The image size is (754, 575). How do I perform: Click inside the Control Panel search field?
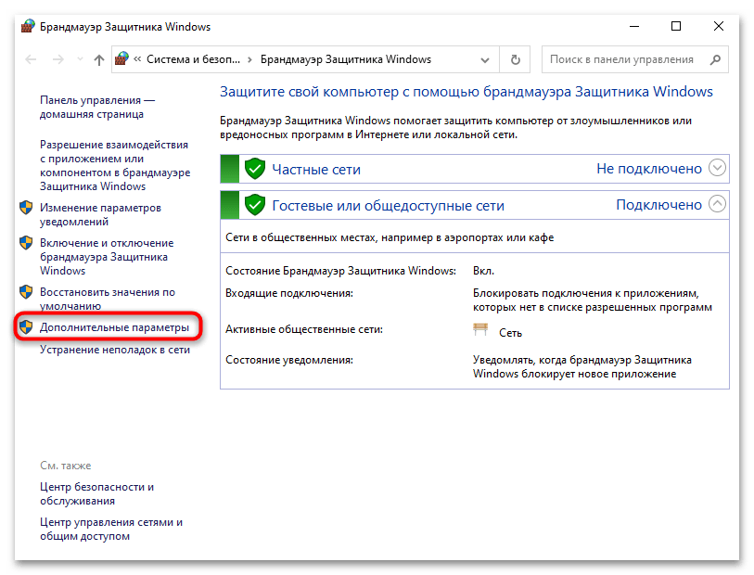(x=621, y=59)
